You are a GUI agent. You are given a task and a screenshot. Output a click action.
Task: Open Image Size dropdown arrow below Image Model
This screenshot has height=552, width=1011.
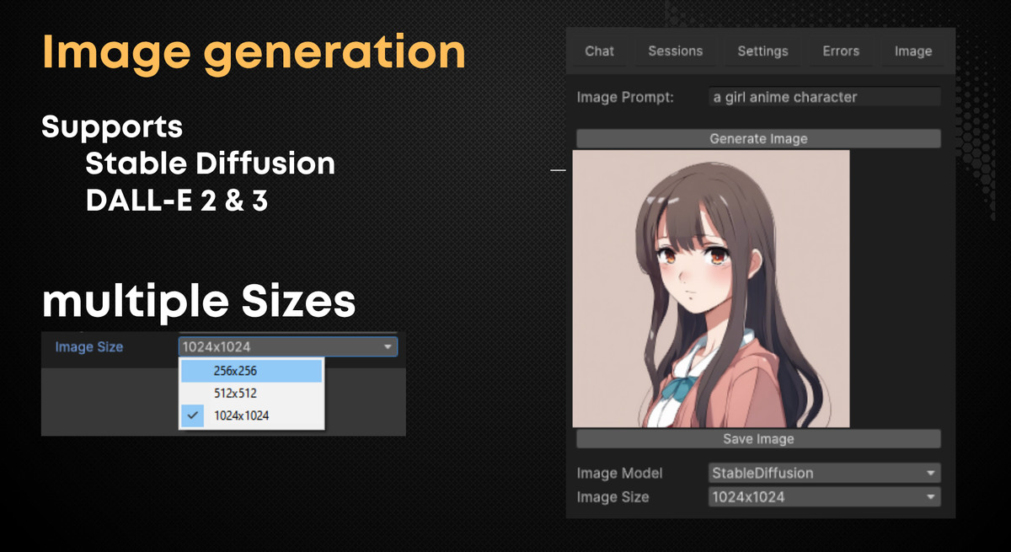(x=930, y=497)
